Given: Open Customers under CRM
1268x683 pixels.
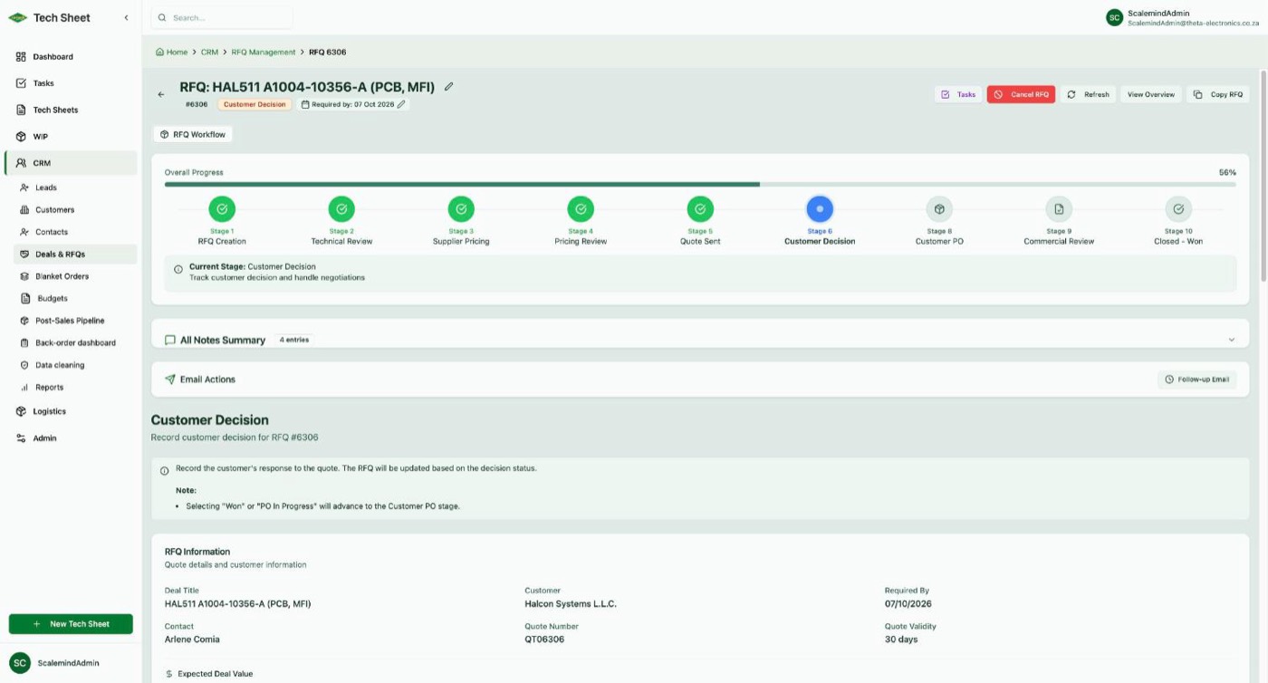Looking at the screenshot, I should tap(74, 210).
